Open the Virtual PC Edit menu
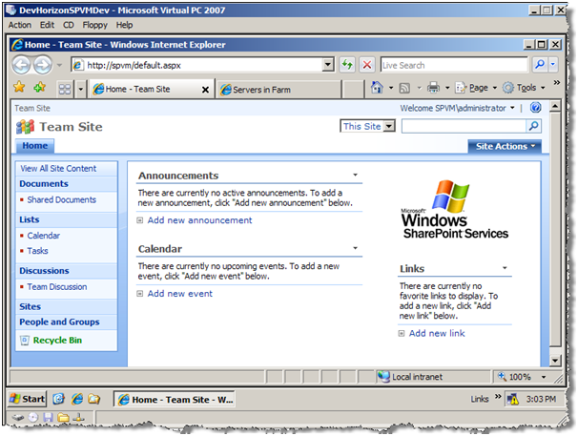The width and height of the screenshot is (578, 436). coord(47,25)
